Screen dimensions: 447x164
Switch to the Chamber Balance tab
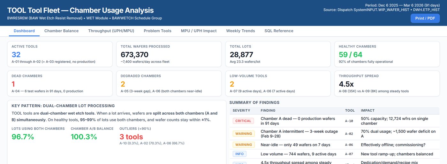[x=61, y=31]
